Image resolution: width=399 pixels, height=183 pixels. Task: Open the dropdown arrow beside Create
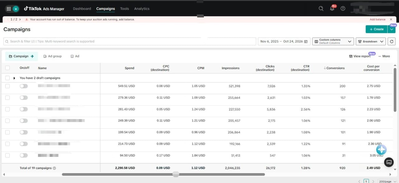(392, 29)
